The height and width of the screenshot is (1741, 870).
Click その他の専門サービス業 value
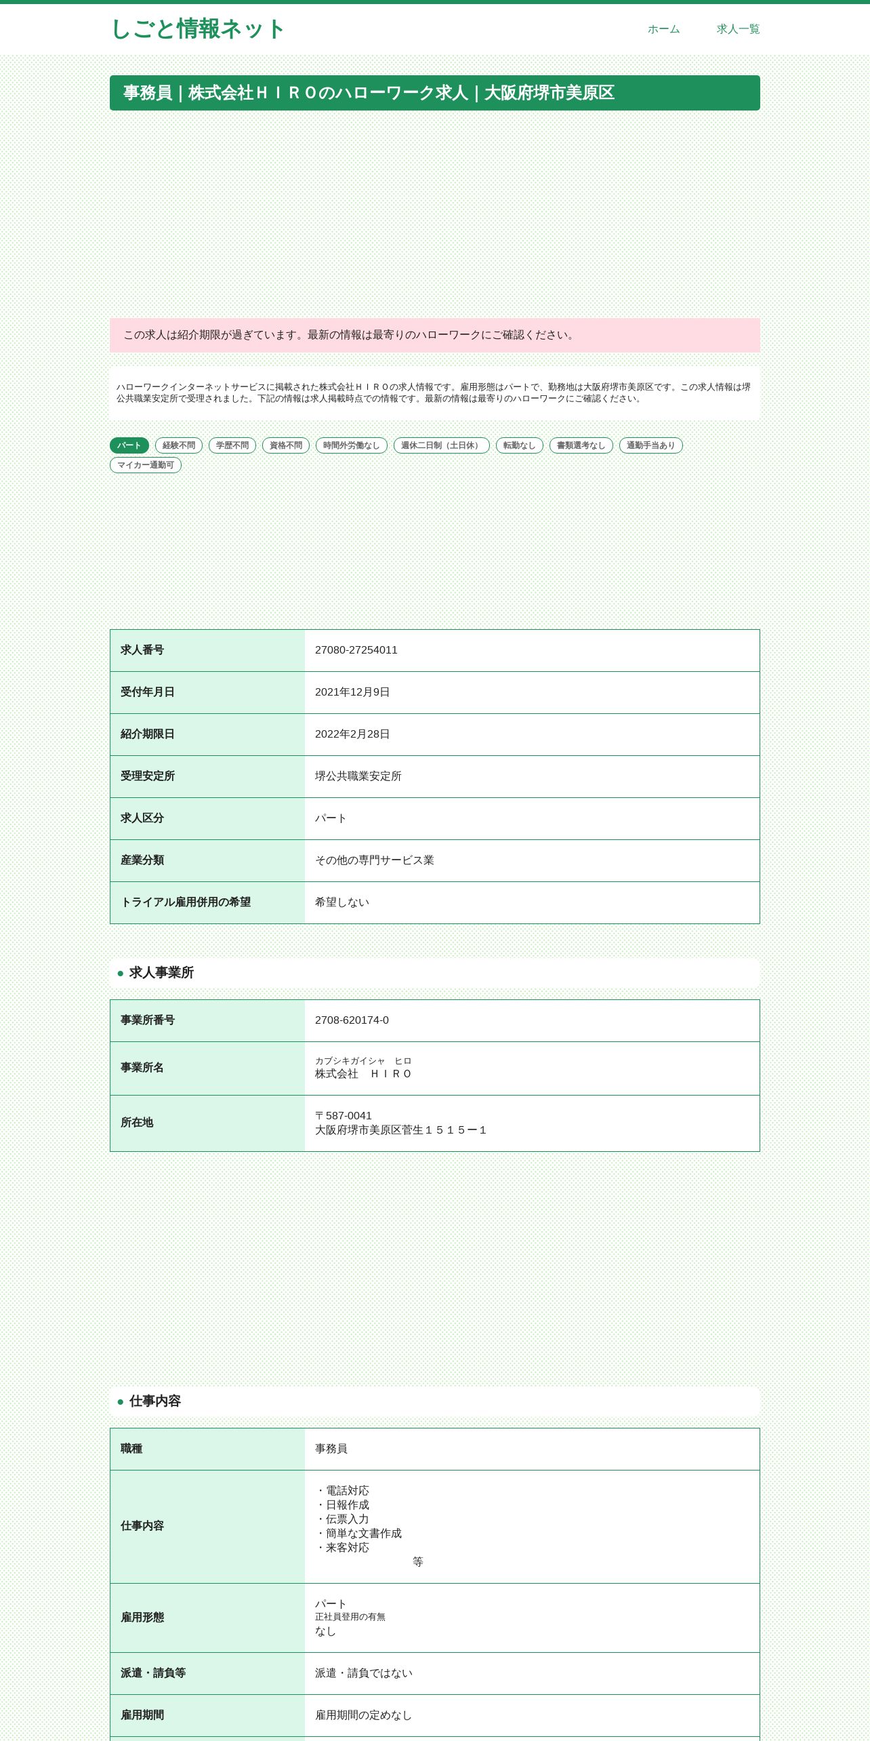tap(375, 860)
